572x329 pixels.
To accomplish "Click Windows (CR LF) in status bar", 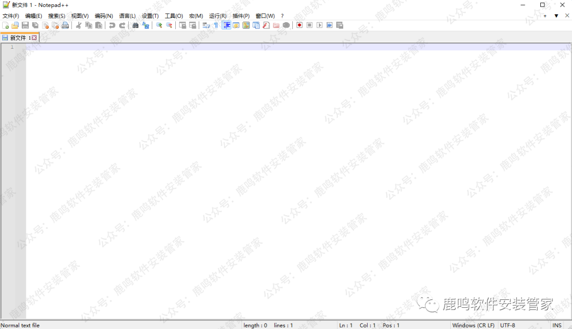I will click(x=473, y=325).
